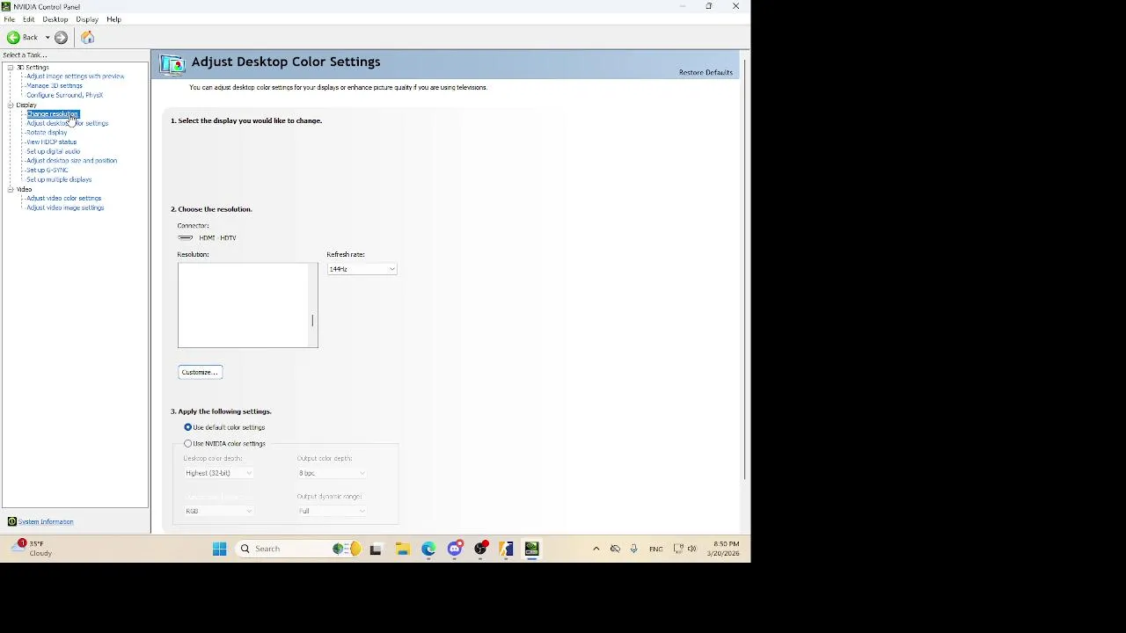Click inside the Resolution list box
The image size is (1126, 633).
point(247,305)
